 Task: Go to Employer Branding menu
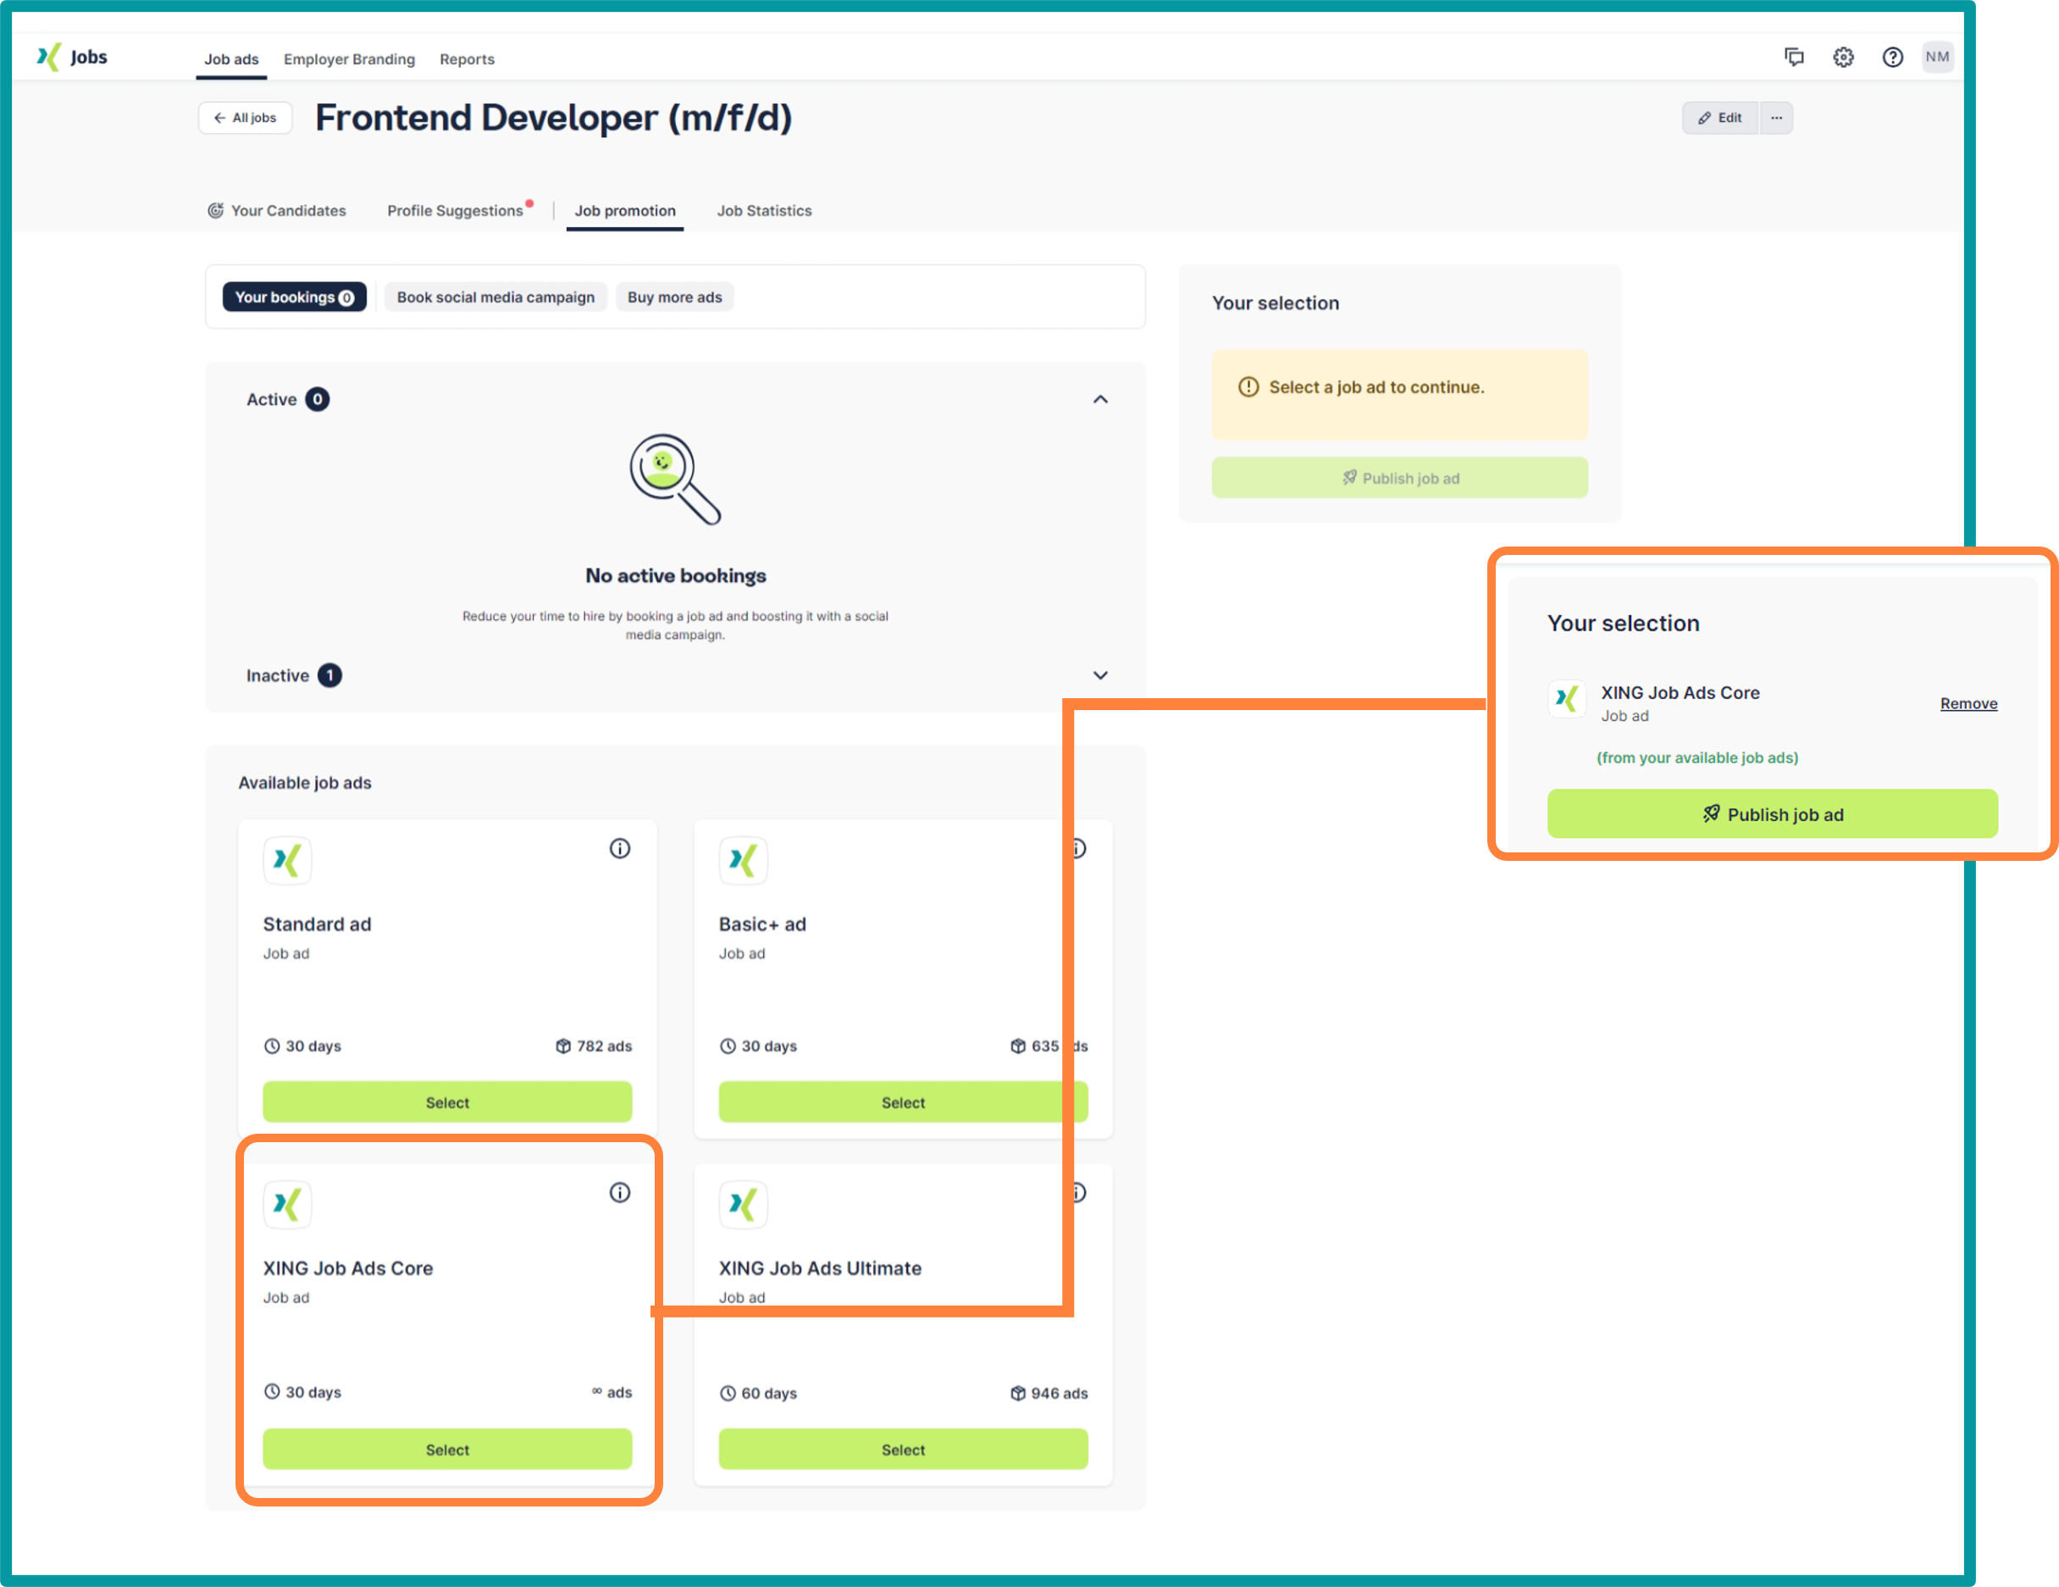(x=349, y=59)
